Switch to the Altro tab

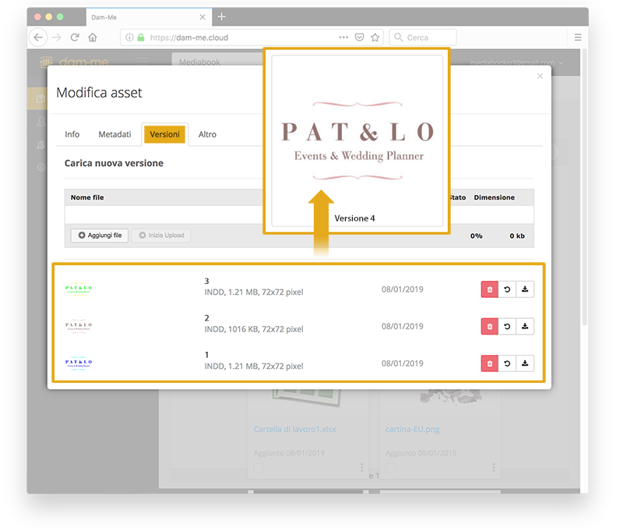pos(207,134)
